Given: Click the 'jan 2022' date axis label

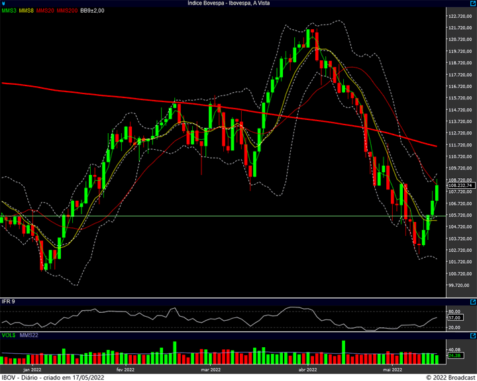Looking at the screenshot, I should point(32,370).
